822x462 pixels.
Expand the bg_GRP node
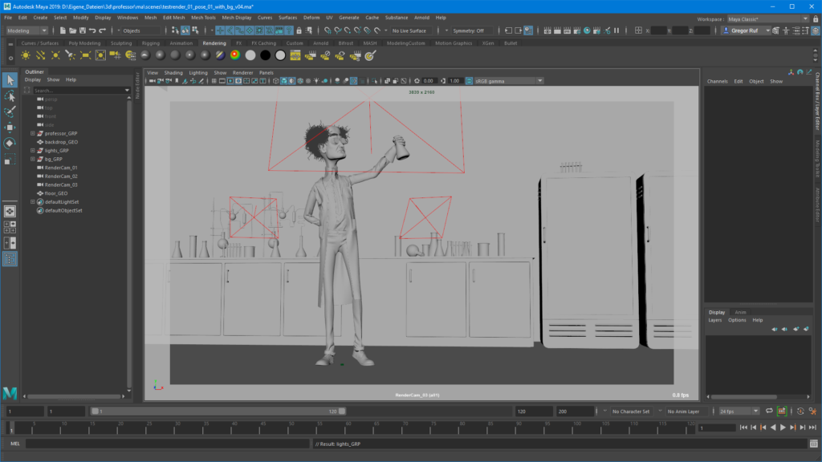(x=32, y=160)
